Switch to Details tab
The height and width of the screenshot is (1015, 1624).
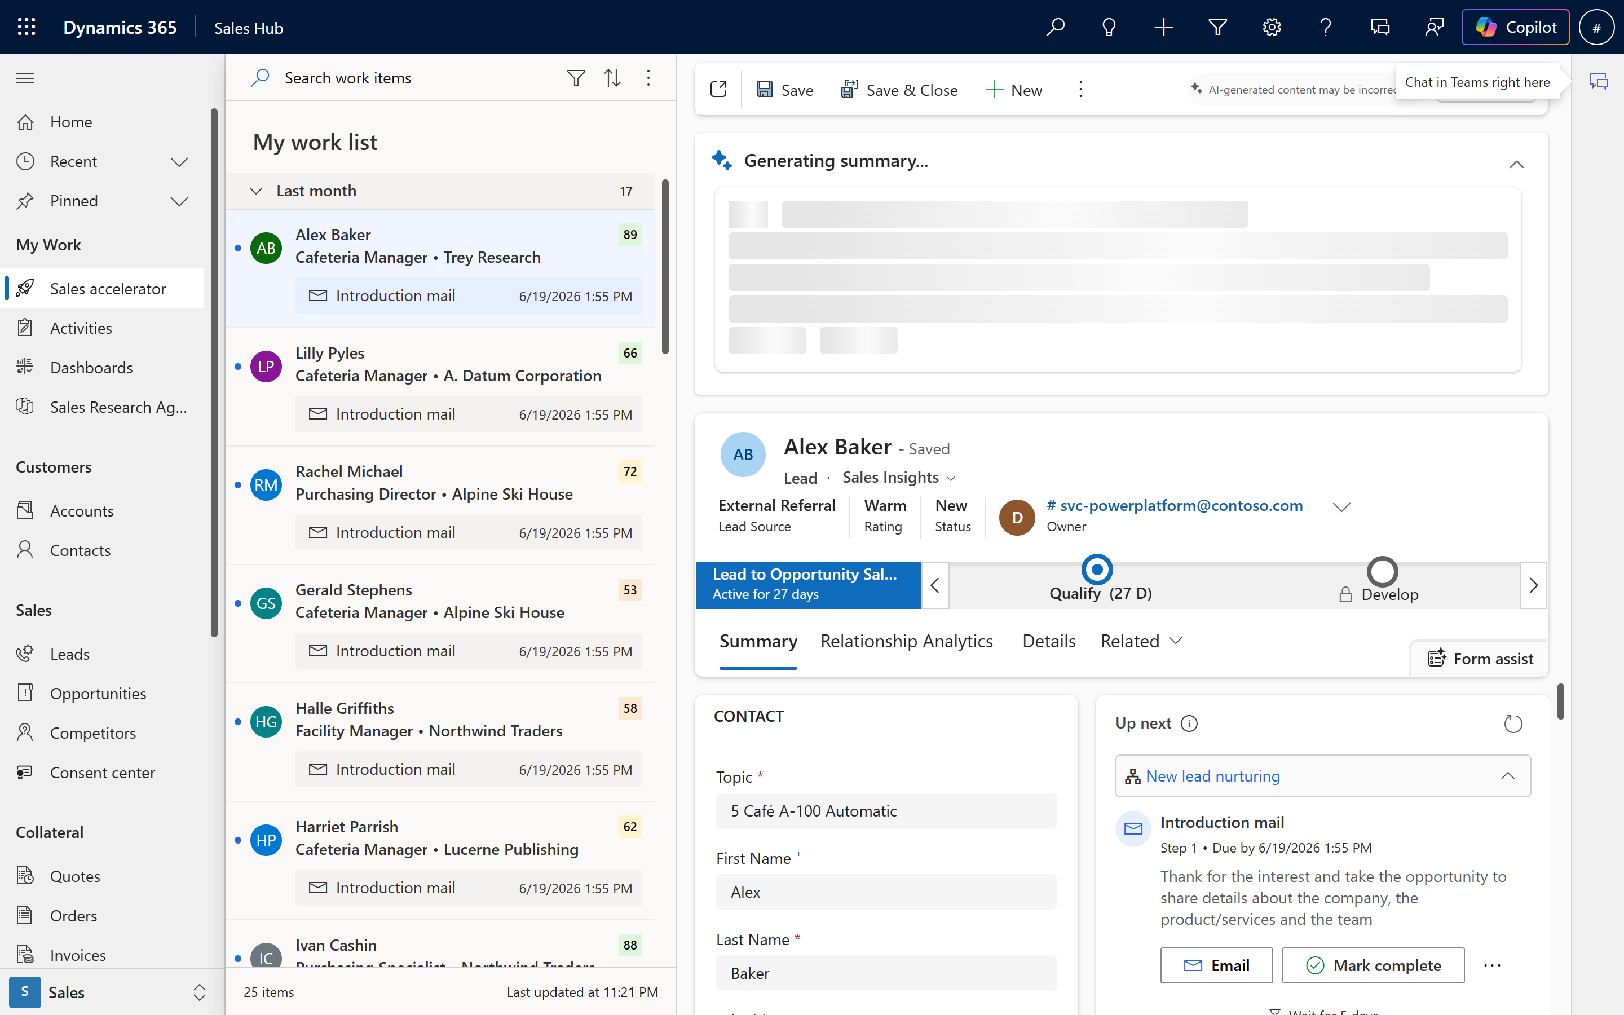click(x=1049, y=641)
